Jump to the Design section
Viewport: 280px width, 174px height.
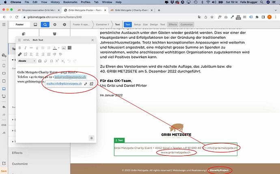(154, 25)
